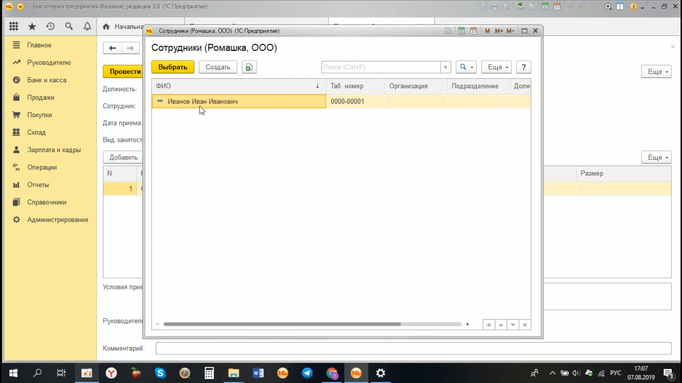Screen dimensions: 682x383
Task: Click in the Поиск (Ctrl+F) field
Action: (x=381, y=67)
